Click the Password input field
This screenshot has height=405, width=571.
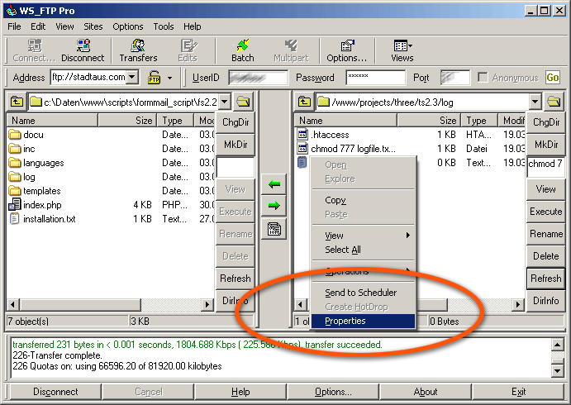(x=375, y=78)
